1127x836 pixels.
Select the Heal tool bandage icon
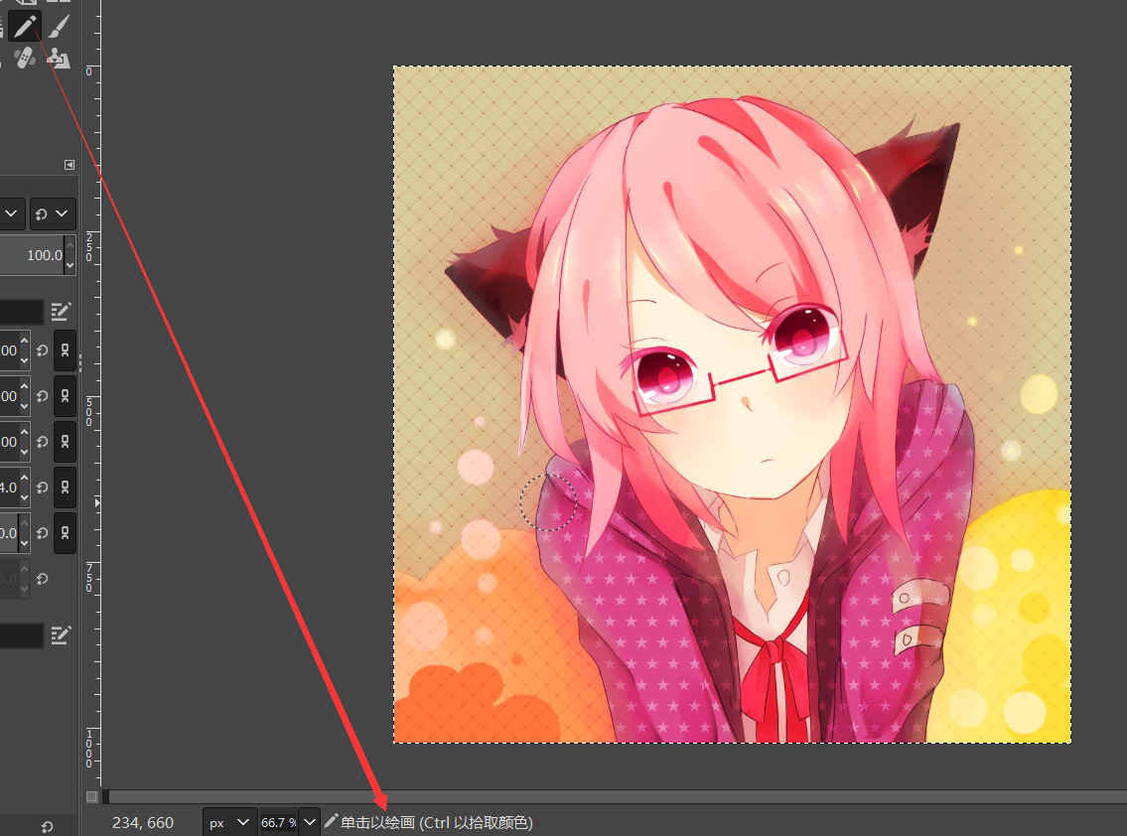click(24, 59)
